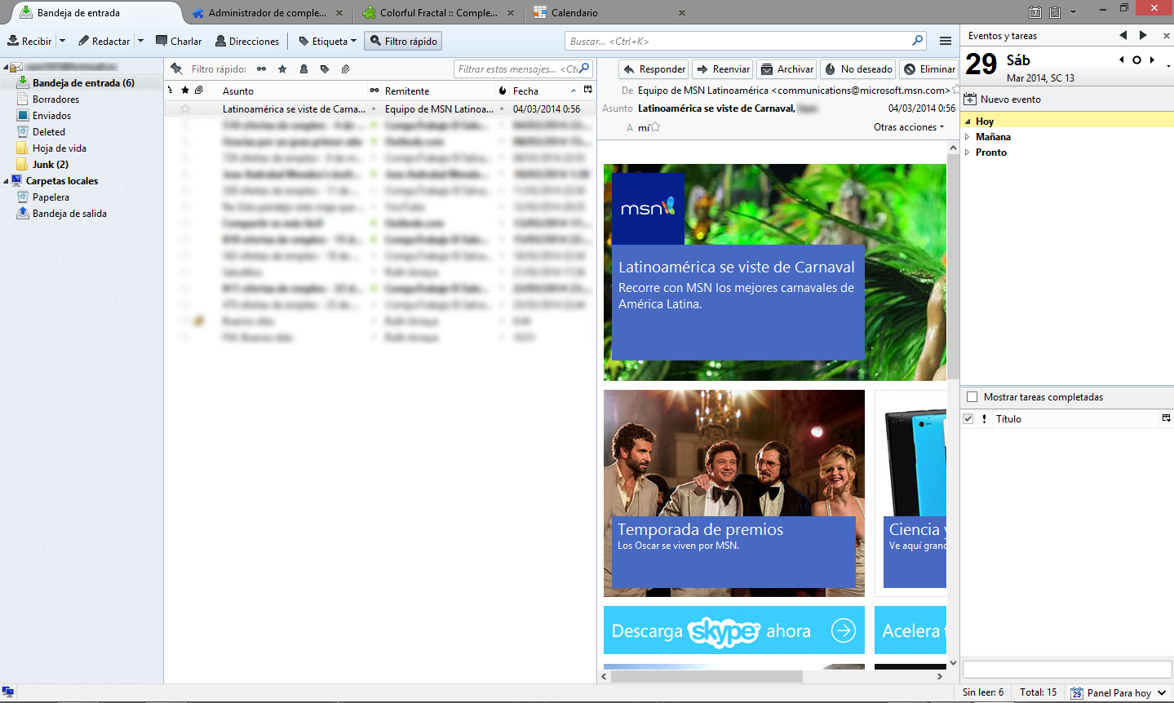Sort by the junk flame column

point(503,91)
